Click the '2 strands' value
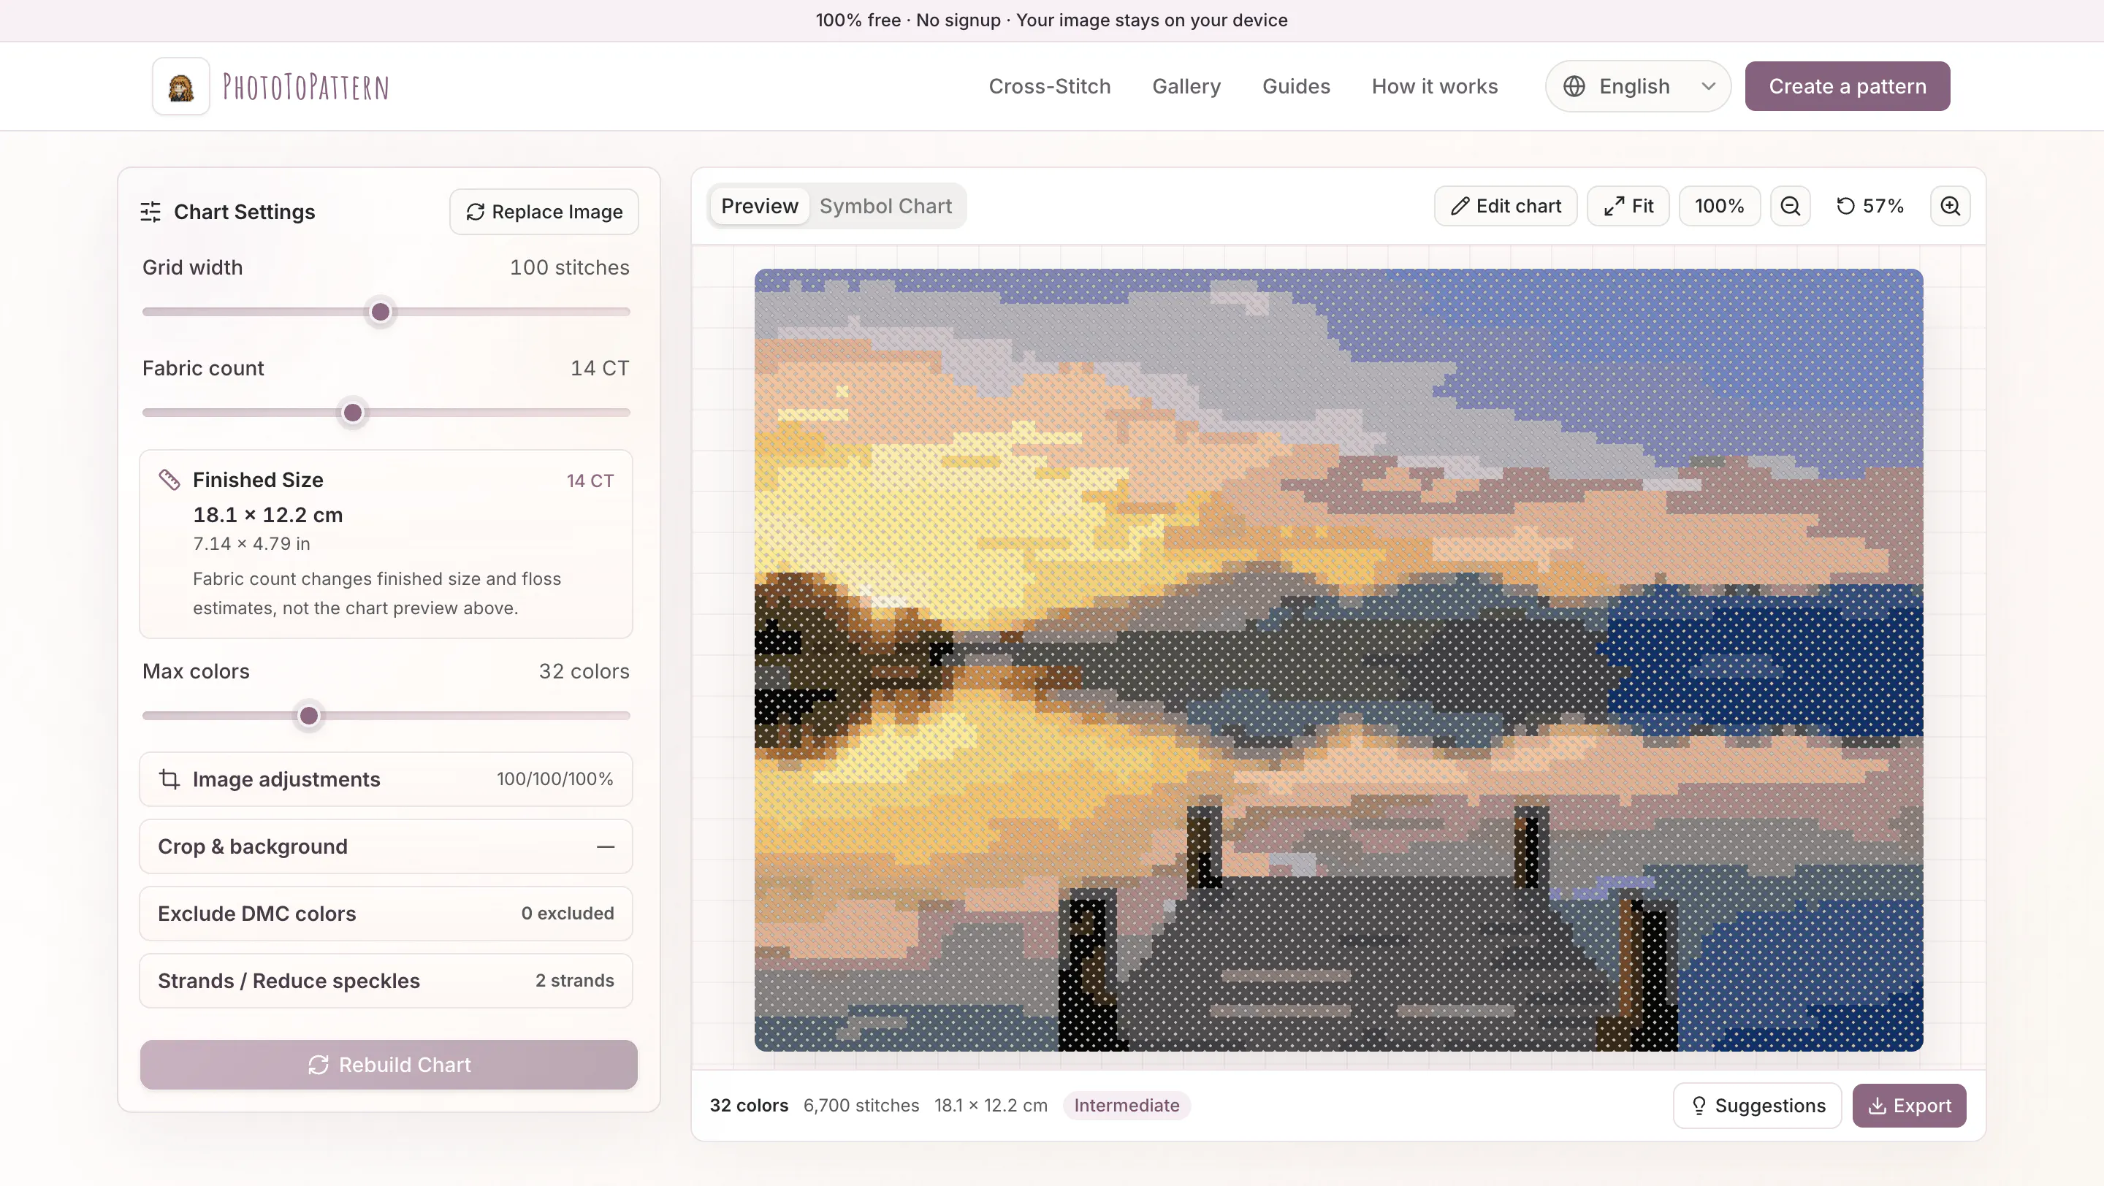The image size is (2104, 1186). (575, 980)
